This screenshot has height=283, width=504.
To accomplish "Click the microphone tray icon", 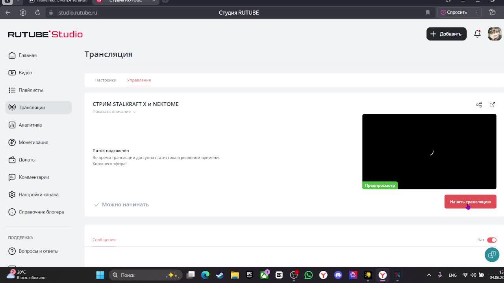I will pos(440,275).
